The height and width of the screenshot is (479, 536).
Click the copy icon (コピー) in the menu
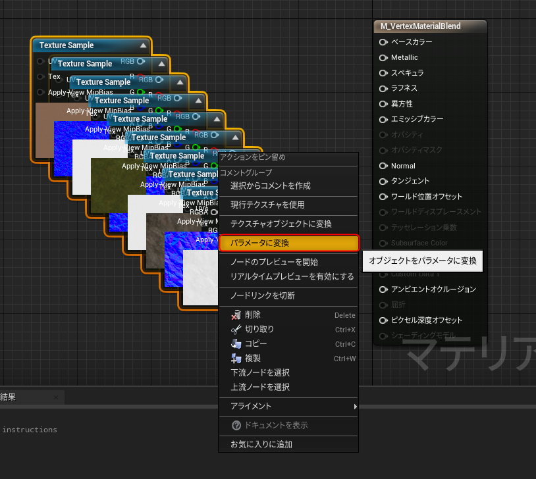click(x=236, y=343)
